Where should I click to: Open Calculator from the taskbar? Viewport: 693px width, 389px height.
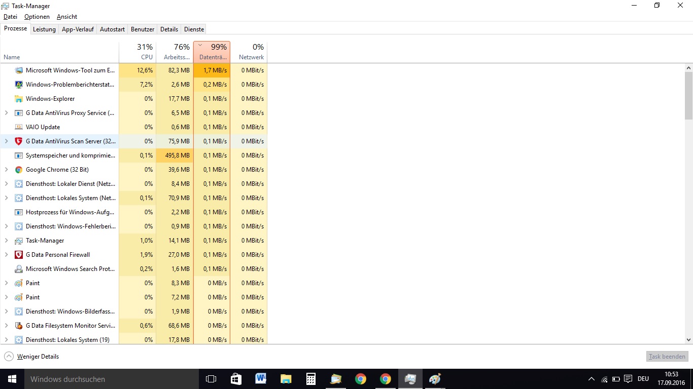click(310, 379)
